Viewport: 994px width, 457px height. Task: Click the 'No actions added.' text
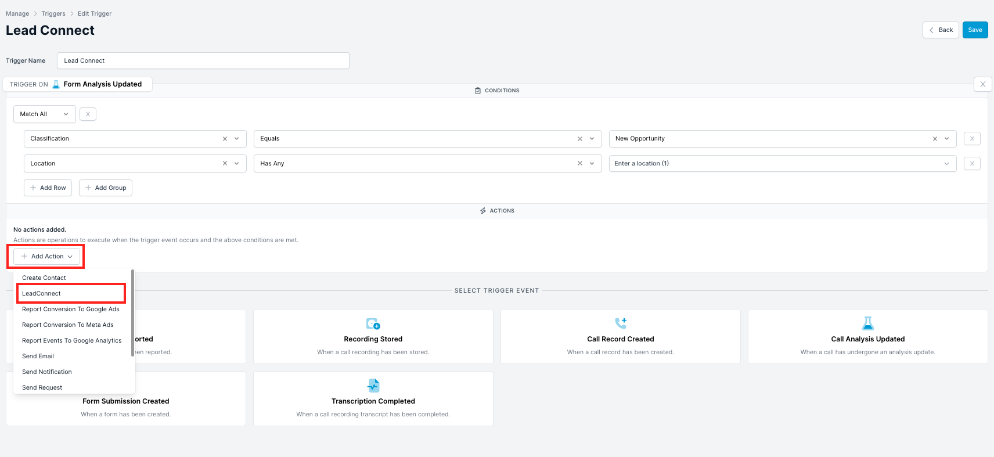[x=40, y=230]
